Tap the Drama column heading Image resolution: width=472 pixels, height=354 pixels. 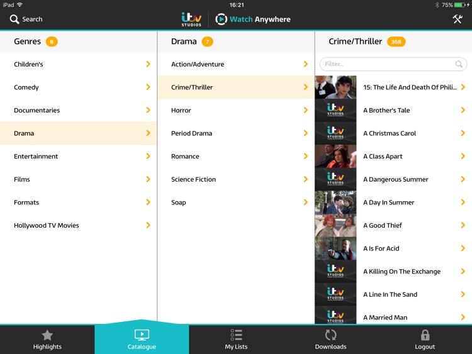coord(184,41)
